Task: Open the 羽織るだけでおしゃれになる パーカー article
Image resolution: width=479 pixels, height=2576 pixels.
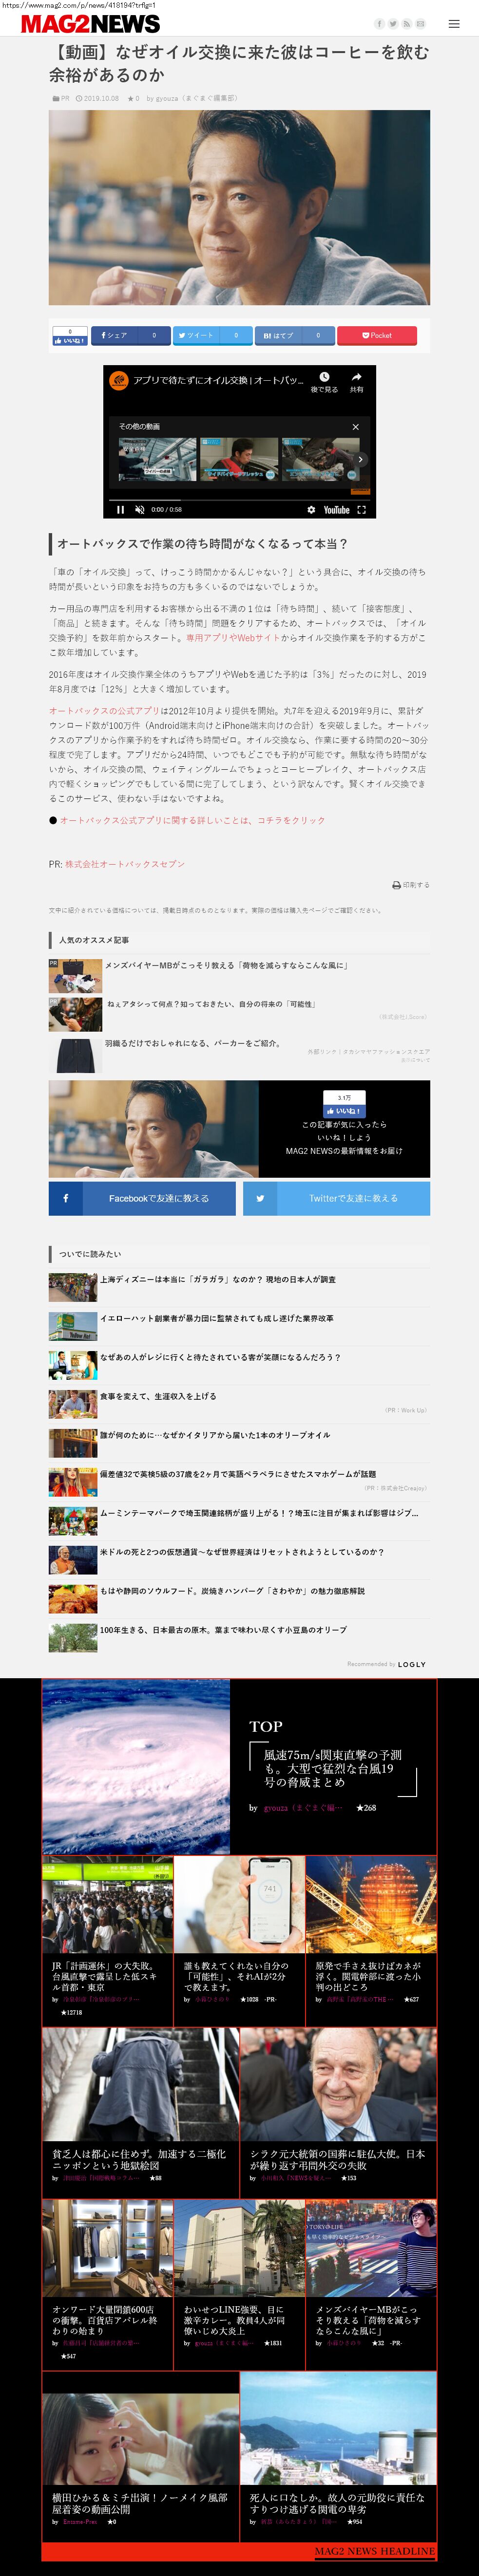Action: tap(192, 1043)
